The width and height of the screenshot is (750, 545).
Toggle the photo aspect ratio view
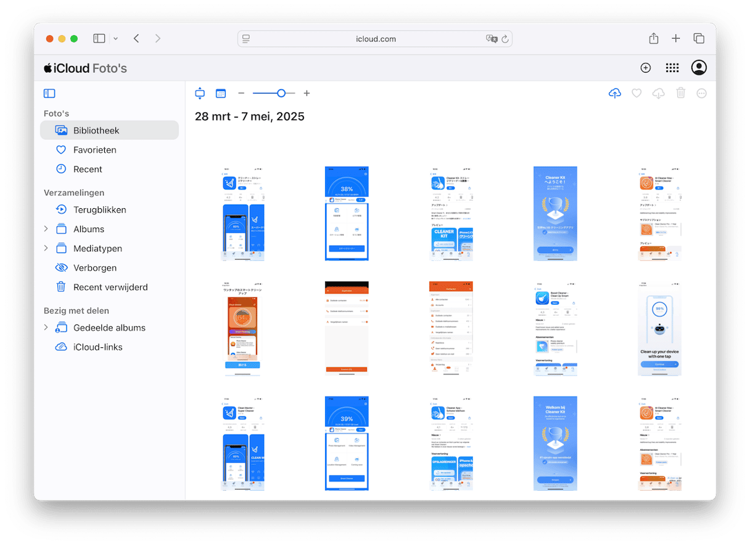point(200,94)
